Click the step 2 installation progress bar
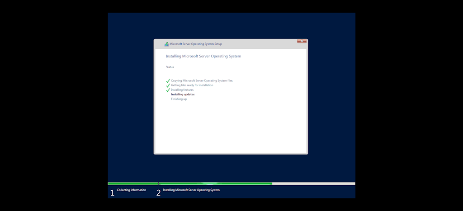The width and height of the screenshot is (463, 211). click(x=257, y=183)
